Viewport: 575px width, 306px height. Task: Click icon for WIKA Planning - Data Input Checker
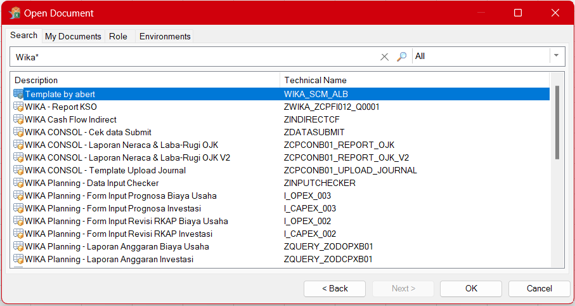[18, 183]
